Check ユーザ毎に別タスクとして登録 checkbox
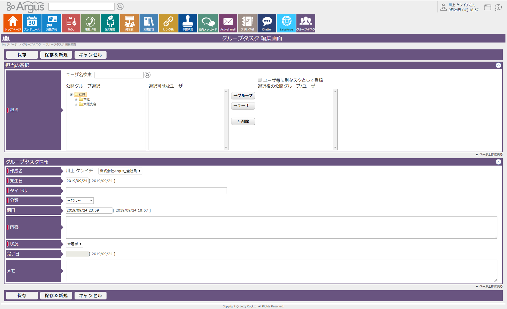 click(x=260, y=80)
